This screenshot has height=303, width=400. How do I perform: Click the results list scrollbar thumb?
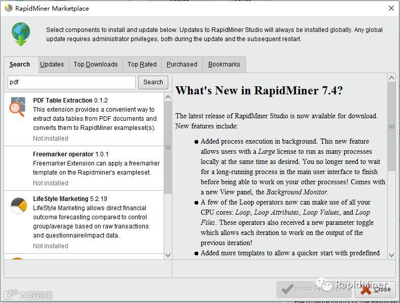[x=168, y=147]
